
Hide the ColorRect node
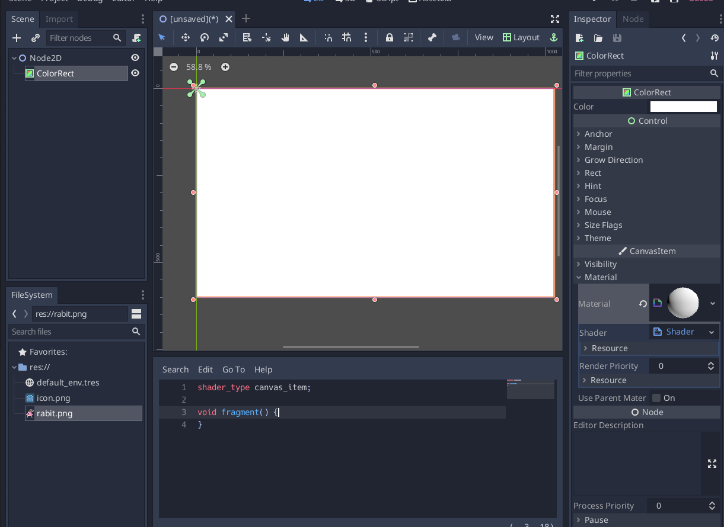click(x=135, y=73)
